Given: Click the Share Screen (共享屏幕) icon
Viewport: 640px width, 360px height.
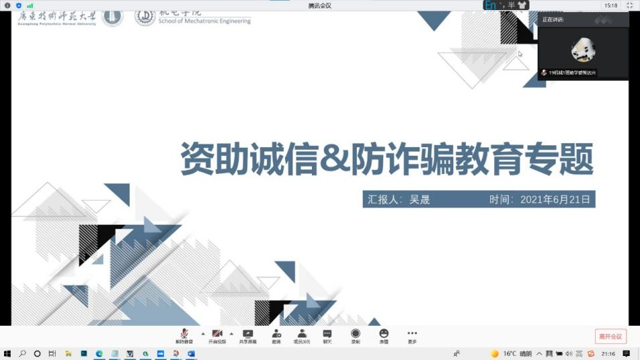Looking at the screenshot, I should point(248,335).
